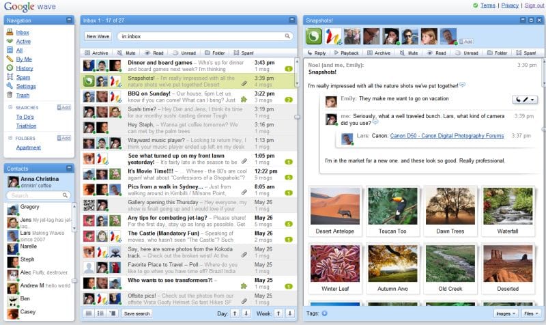Screen dimensions: 546x325
Task: Mute wave using Inbox toolbar
Action: [126, 53]
